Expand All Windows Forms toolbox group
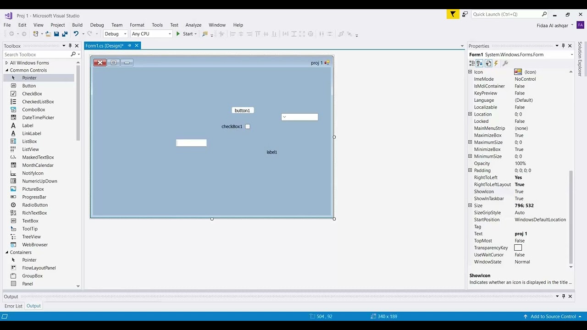This screenshot has width=587, height=330. pos(6,63)
